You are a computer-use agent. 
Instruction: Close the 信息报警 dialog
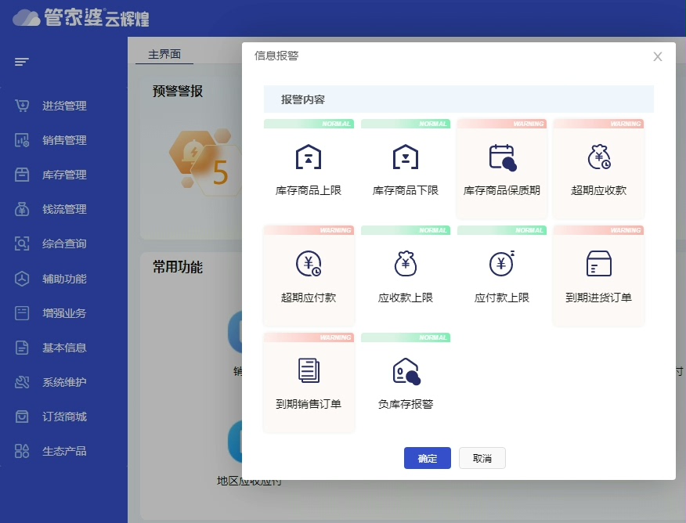pos(658,56)
